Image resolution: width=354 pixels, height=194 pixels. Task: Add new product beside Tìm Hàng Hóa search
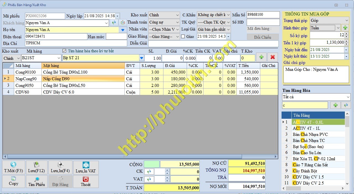[x=335, y=105]
